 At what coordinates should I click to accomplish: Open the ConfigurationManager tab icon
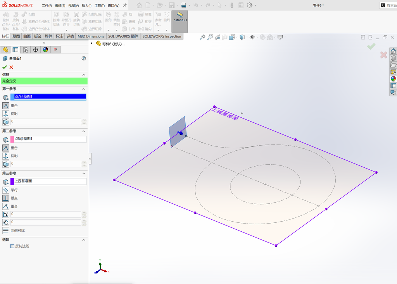(x=25, y=50)
